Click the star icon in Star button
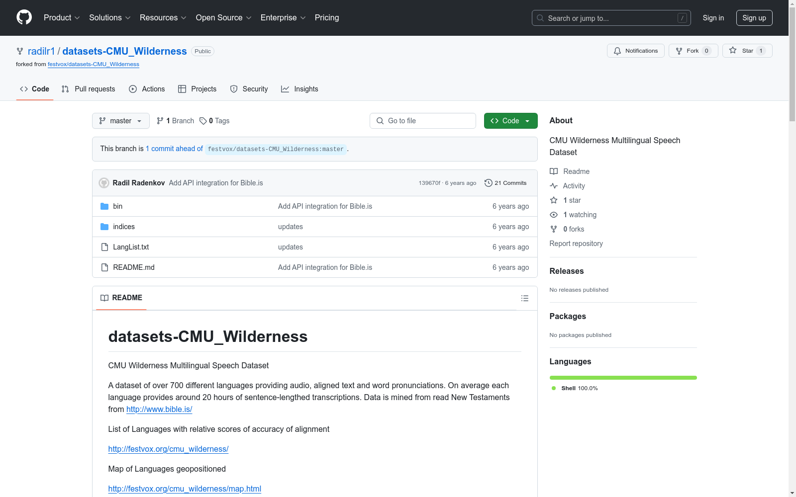The image size is (796, 497). (733, 50)
